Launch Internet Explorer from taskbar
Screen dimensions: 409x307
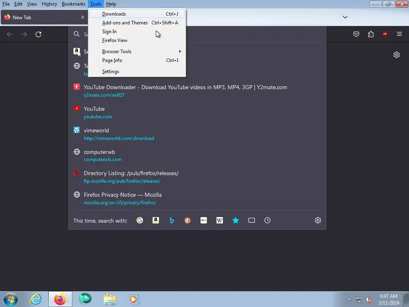click(36, 299)
